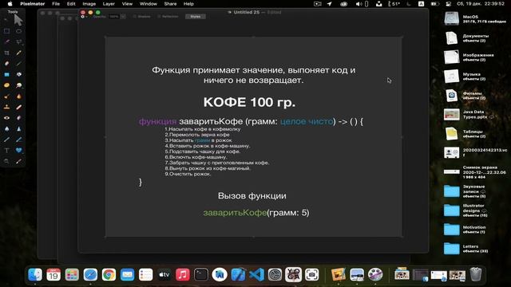The height and width of the screenshot is (287, 511).
Task: Open the Opacity value dropdown arrow
Action: tap(123, 17)
